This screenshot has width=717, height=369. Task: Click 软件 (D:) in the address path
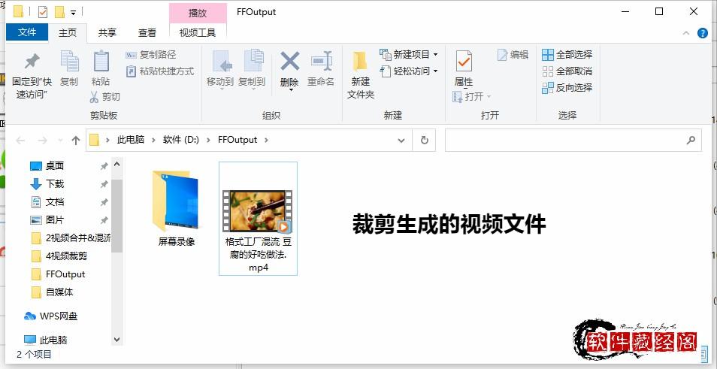coord(181,140)
